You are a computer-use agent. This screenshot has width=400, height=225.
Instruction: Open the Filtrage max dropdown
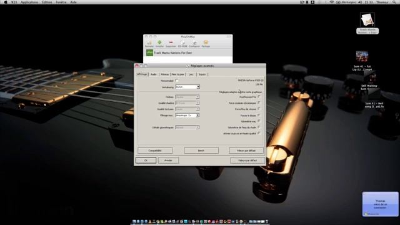pyautogui.click(x=187, y=115)
